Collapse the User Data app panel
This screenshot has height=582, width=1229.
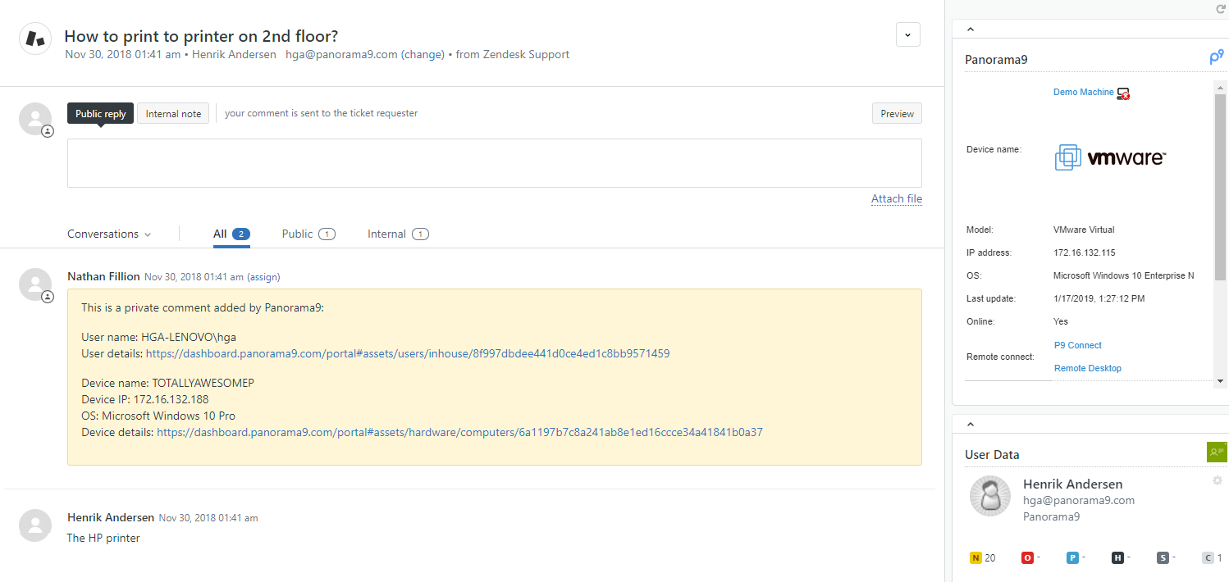click(971, 424)
